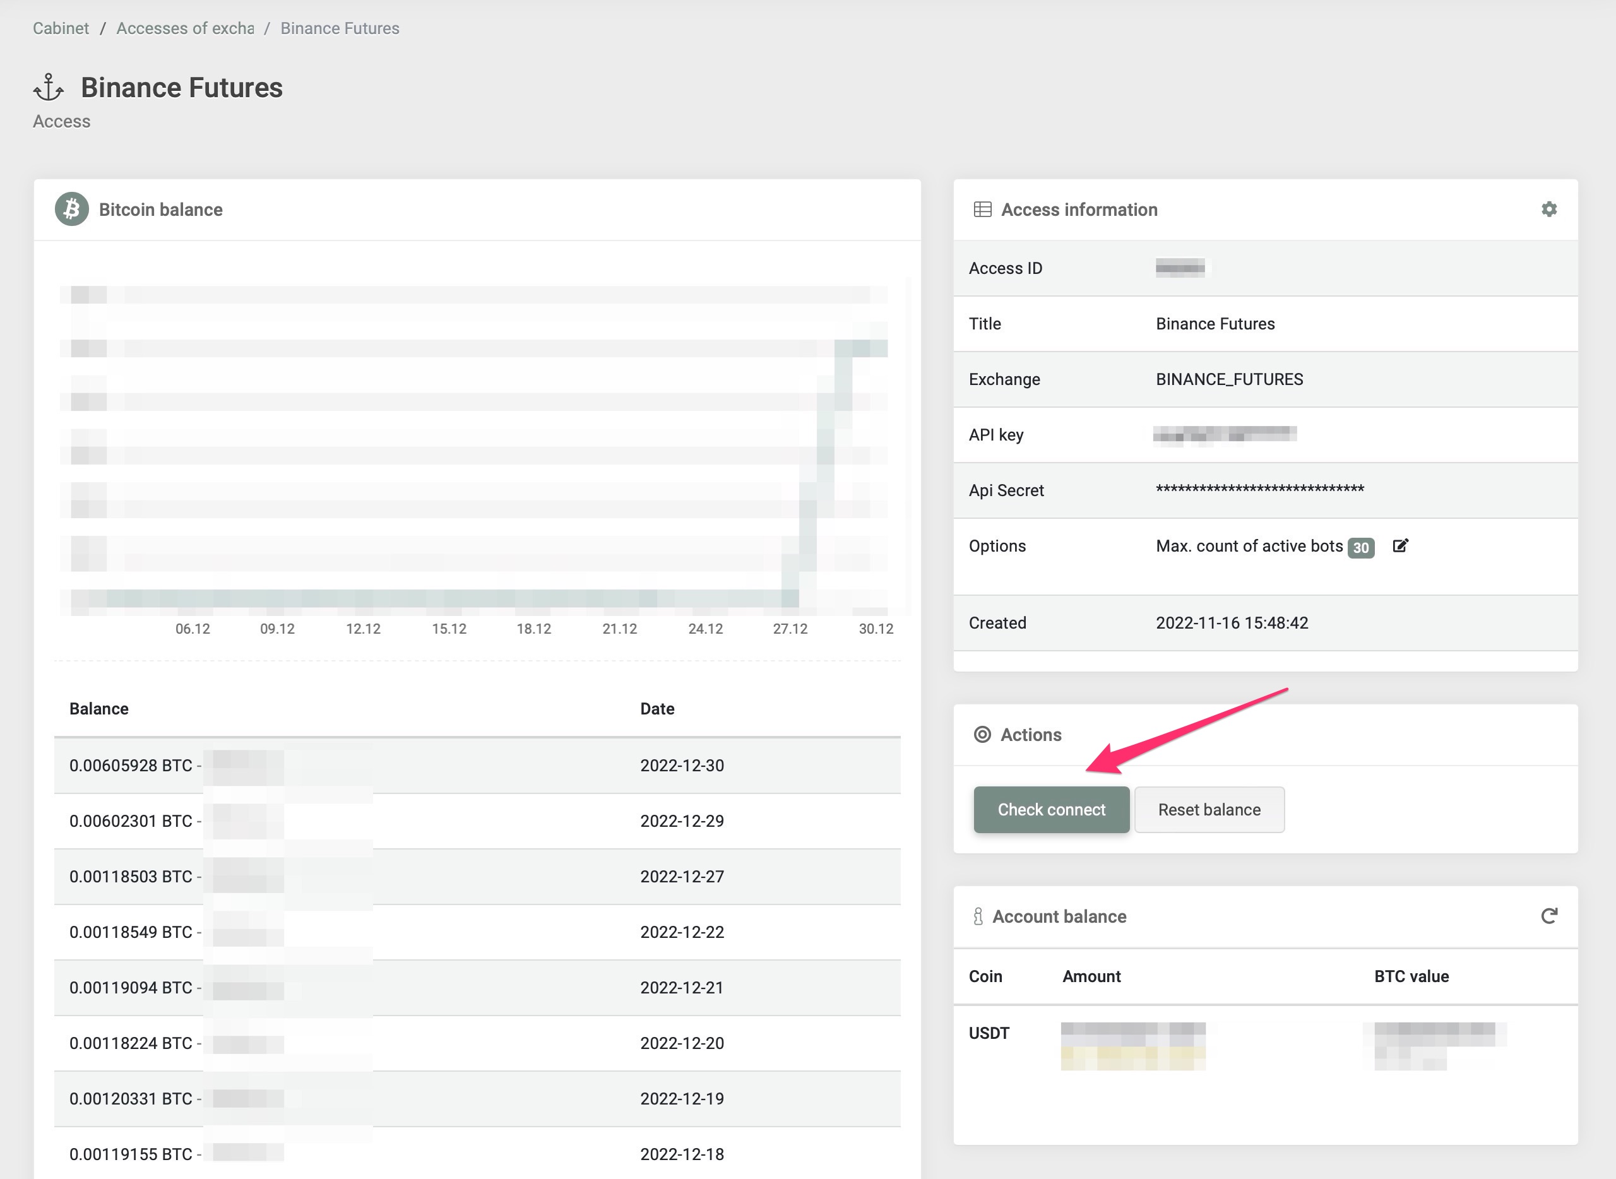
Task: Click the anchor icon beside Binance Futures title
Action: 49,88
